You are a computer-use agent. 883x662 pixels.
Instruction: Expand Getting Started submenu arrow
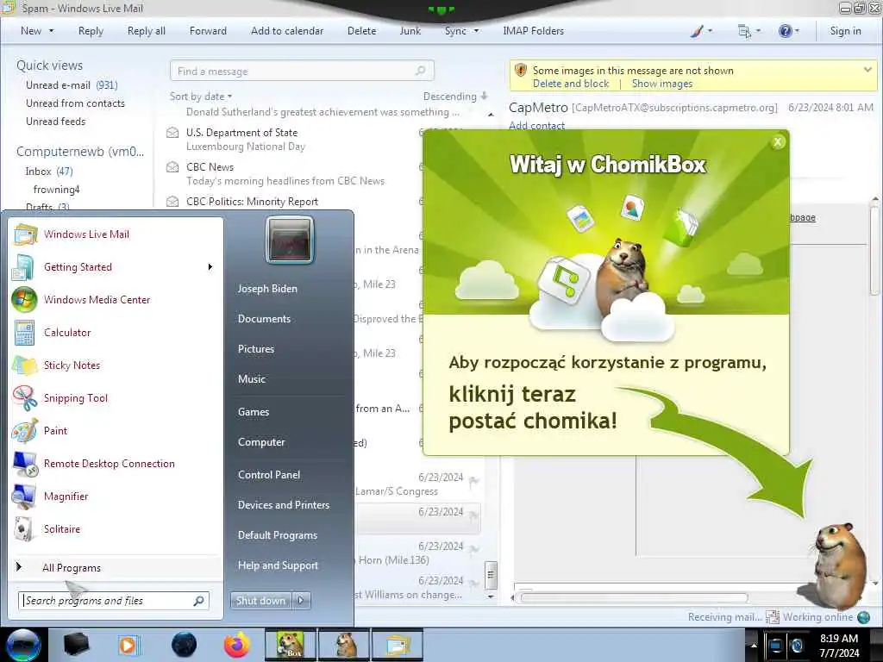coord(210,267)
